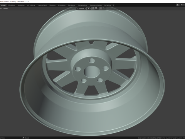The width and height of the screenshot is (185, 139).
Task: Click the scene browse icon at top right
Action: tap(178, 5)
